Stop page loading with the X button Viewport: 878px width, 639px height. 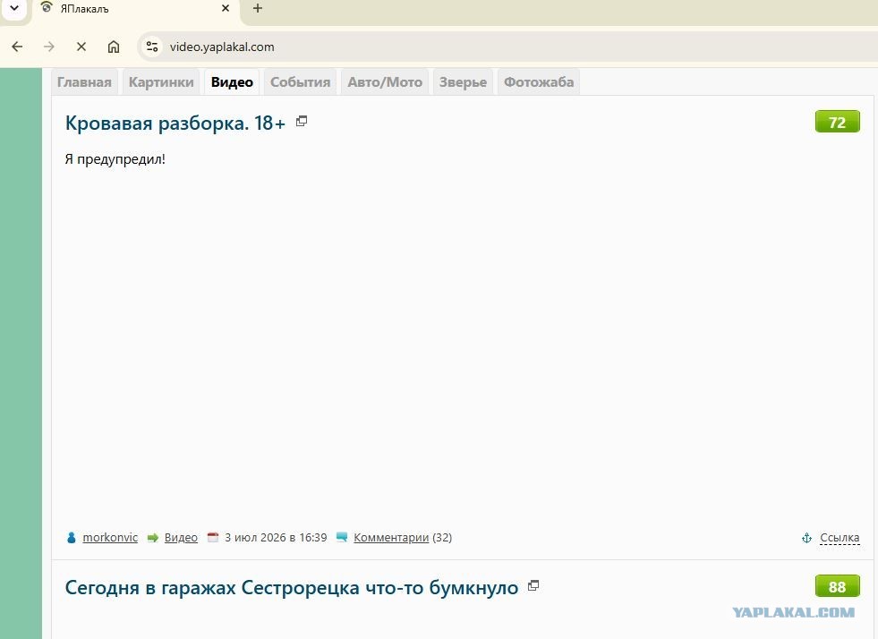(x=81, y=47)
